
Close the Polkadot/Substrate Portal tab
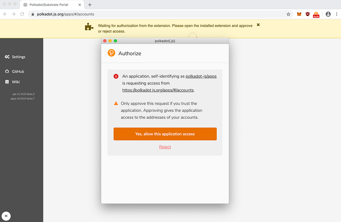[x=80, y=5]
